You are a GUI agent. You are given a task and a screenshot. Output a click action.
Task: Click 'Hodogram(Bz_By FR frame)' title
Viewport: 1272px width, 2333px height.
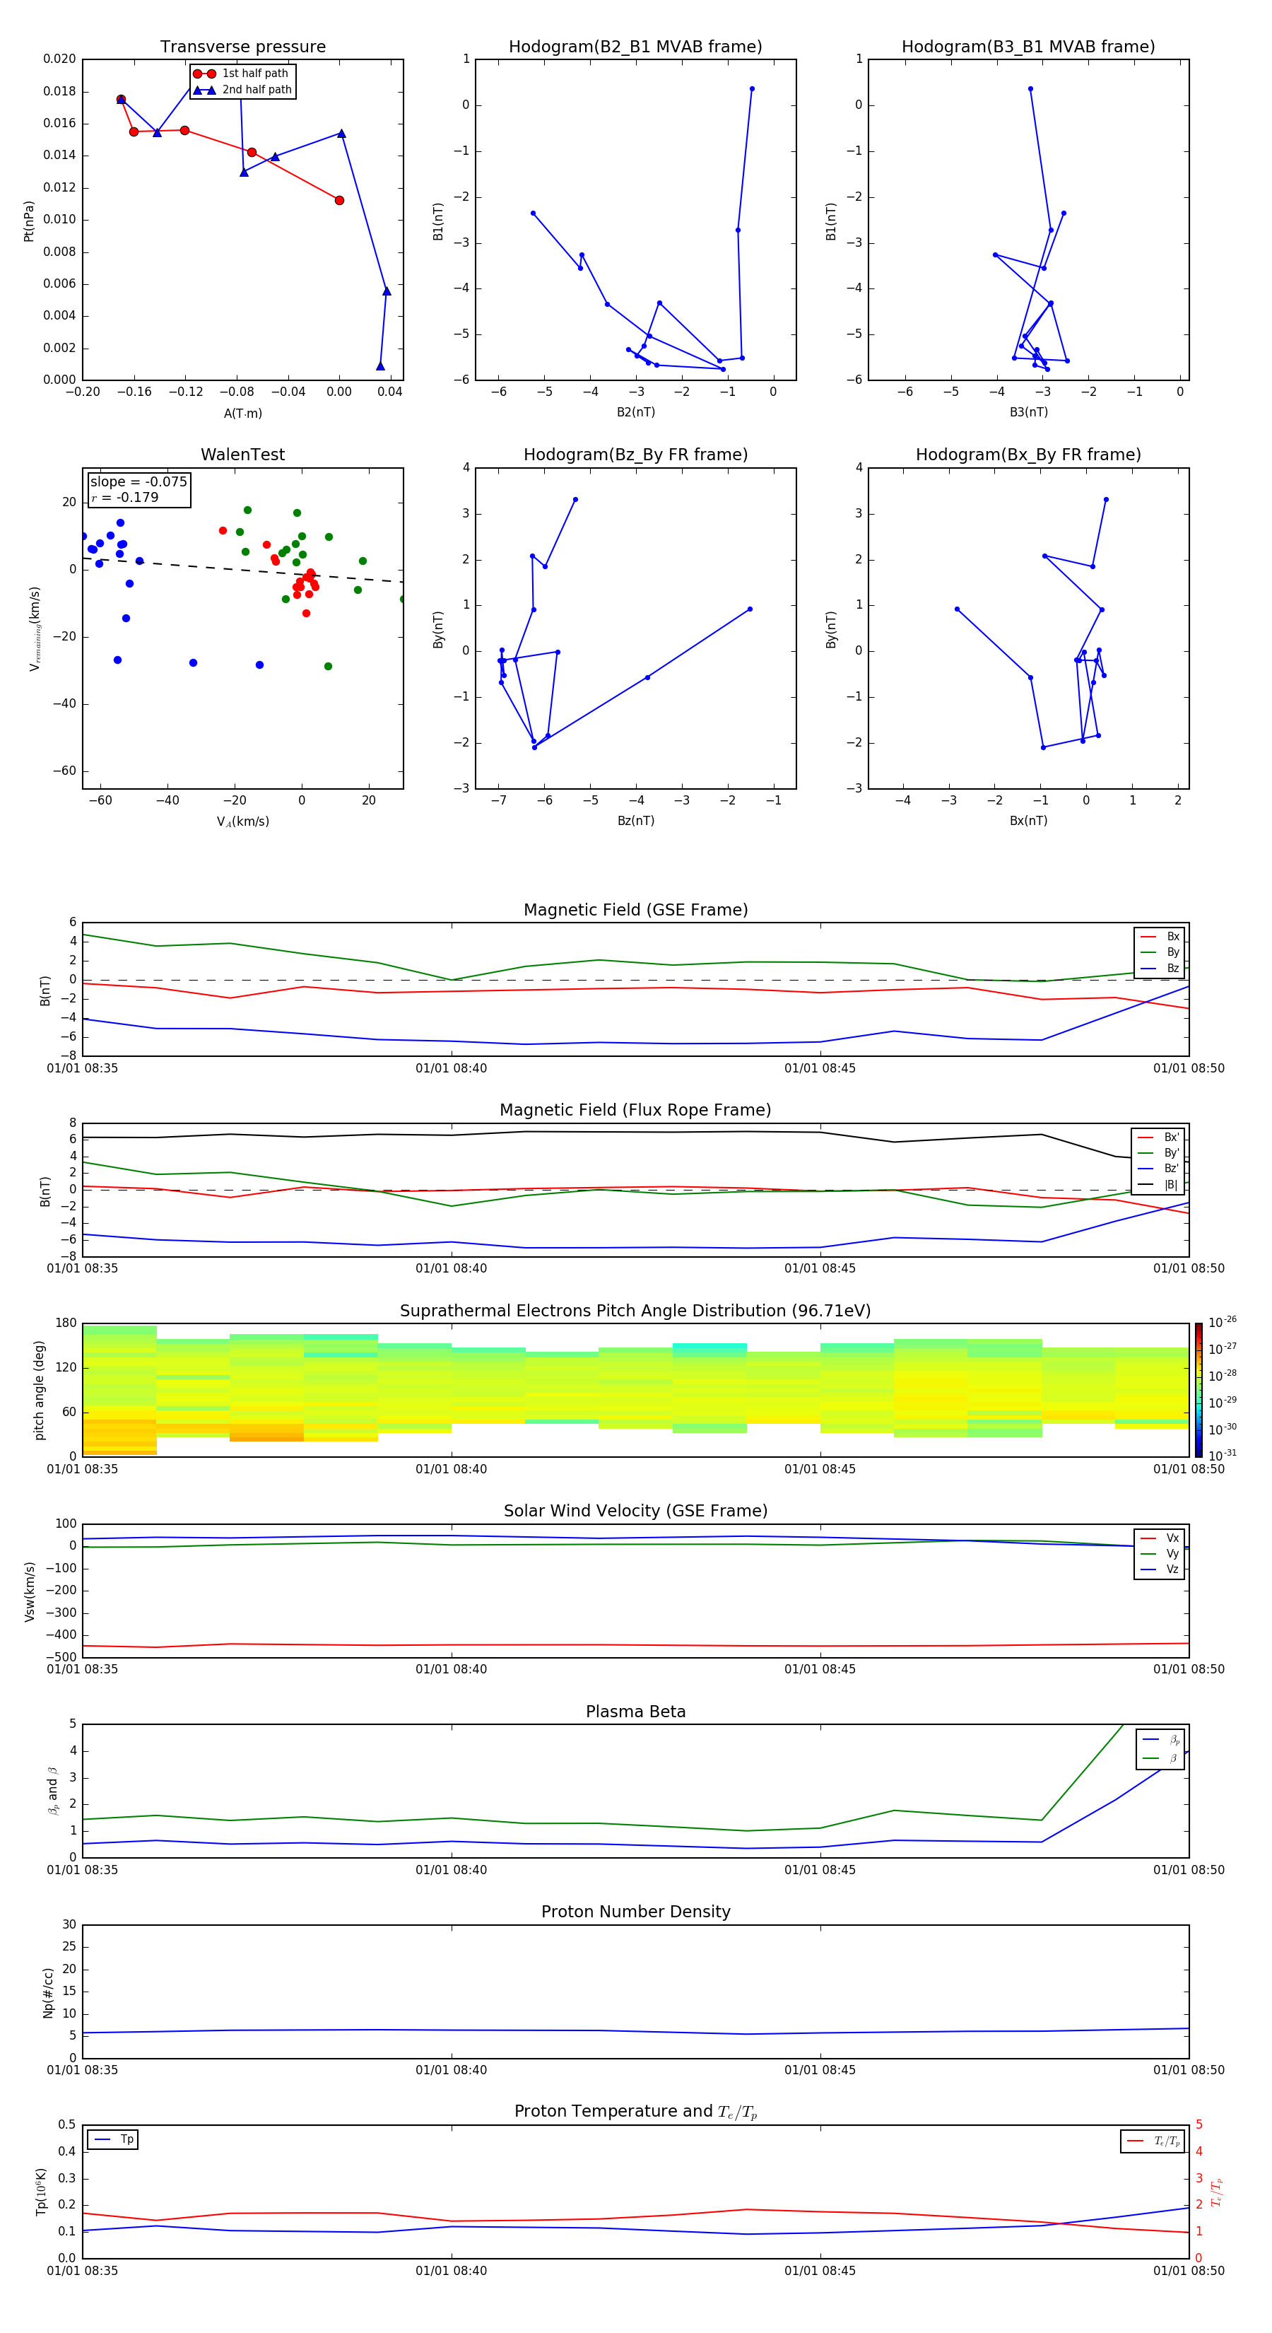point(635,455)
